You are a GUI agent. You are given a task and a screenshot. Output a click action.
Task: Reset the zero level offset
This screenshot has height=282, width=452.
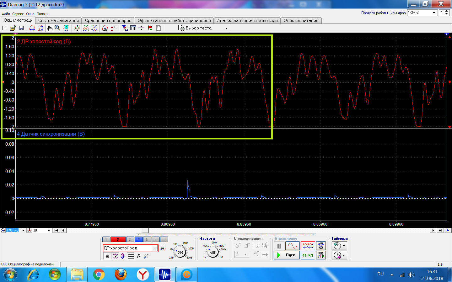click(114, 28)
